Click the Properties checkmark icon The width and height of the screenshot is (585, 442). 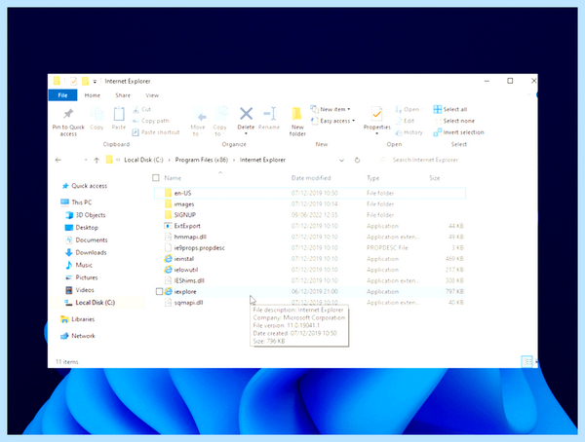click(376, 114)
